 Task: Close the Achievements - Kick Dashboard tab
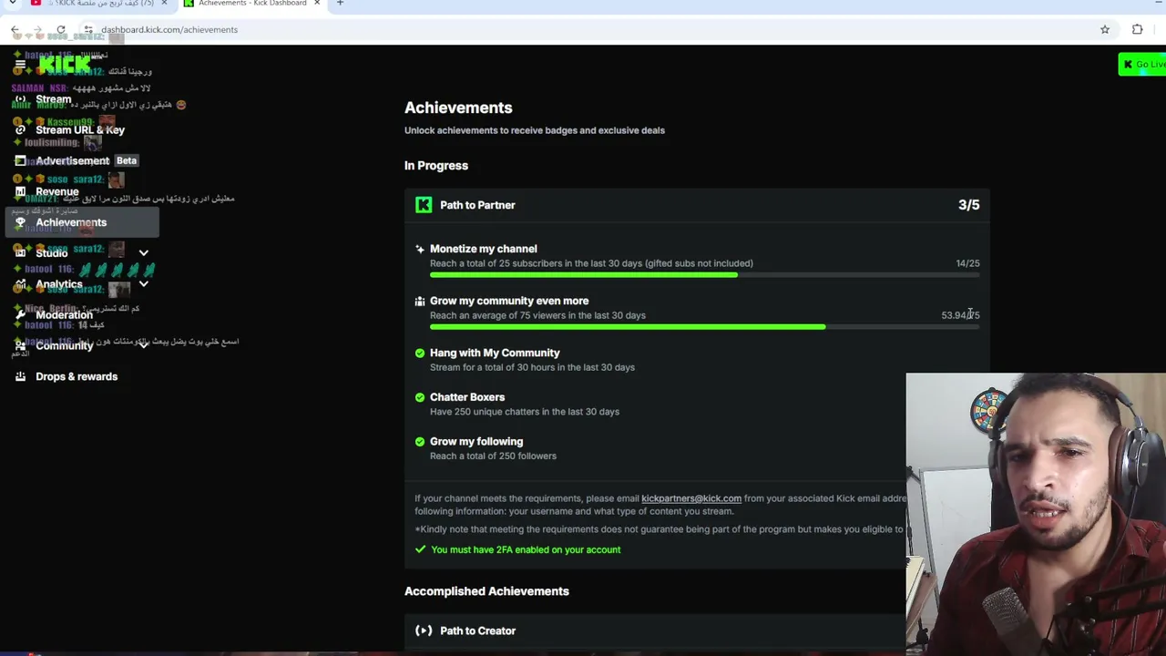317,4
